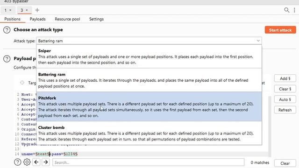Image resolution: width=299 pixels, height=168 pixels.
Task: Select the Cluster bomb attack type option
Action: pyautogui.click(x=149, y=133)
